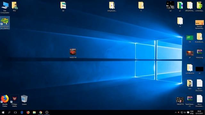Image resolution: width=205 pixels, height=115 pixels.
Task: Open the POR PTB2 language selector
Action: pyautogui.click(x=192, y=112)
